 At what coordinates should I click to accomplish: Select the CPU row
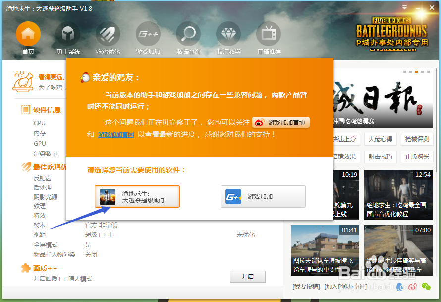click(x=40, y=123)
